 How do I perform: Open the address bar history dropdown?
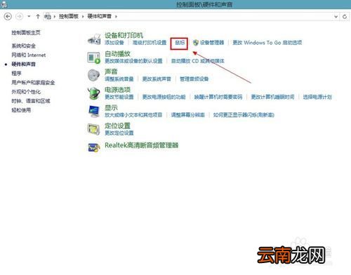tap(336, 16)
